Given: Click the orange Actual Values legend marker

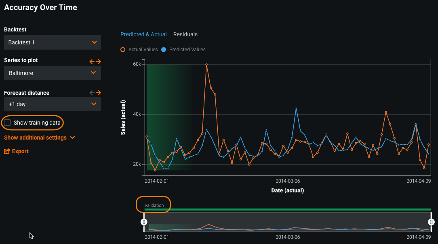Looking at the screenshot, I should tap(123, 50).
